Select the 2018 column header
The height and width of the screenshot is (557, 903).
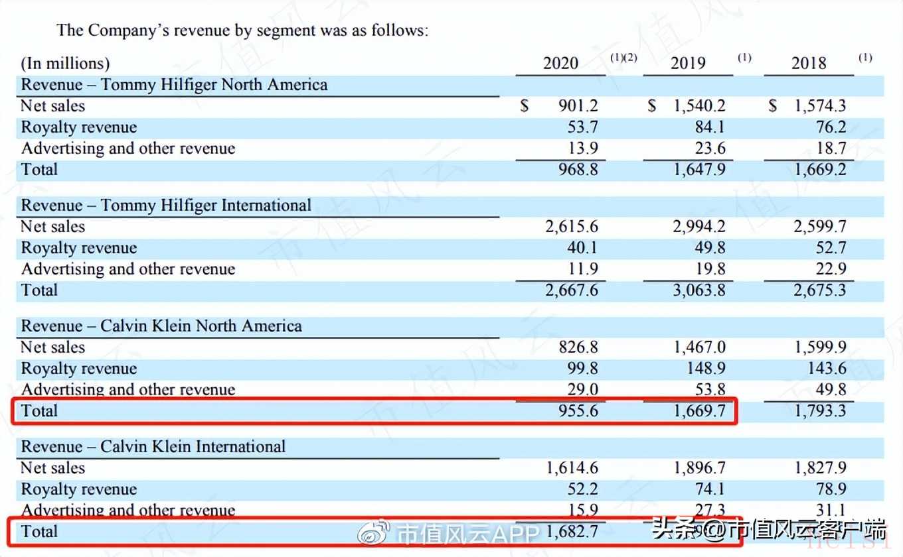808,64
